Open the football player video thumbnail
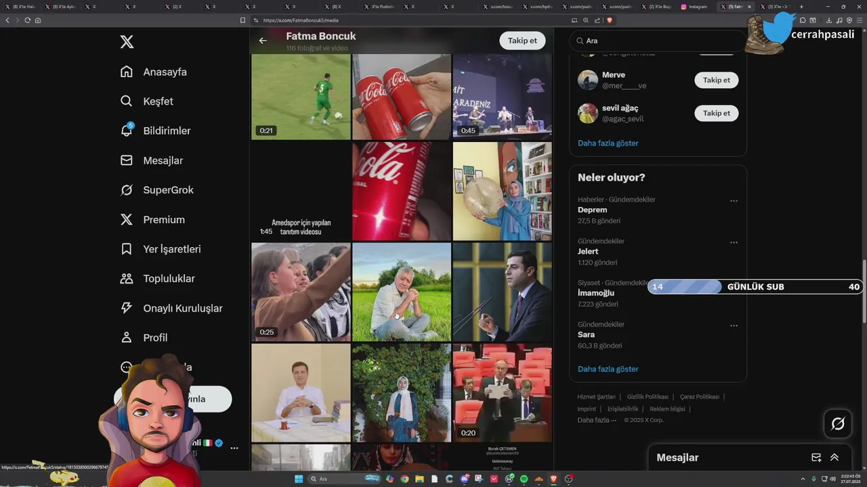This screenshot has width=867, height=487. click(x=301, y=97)
